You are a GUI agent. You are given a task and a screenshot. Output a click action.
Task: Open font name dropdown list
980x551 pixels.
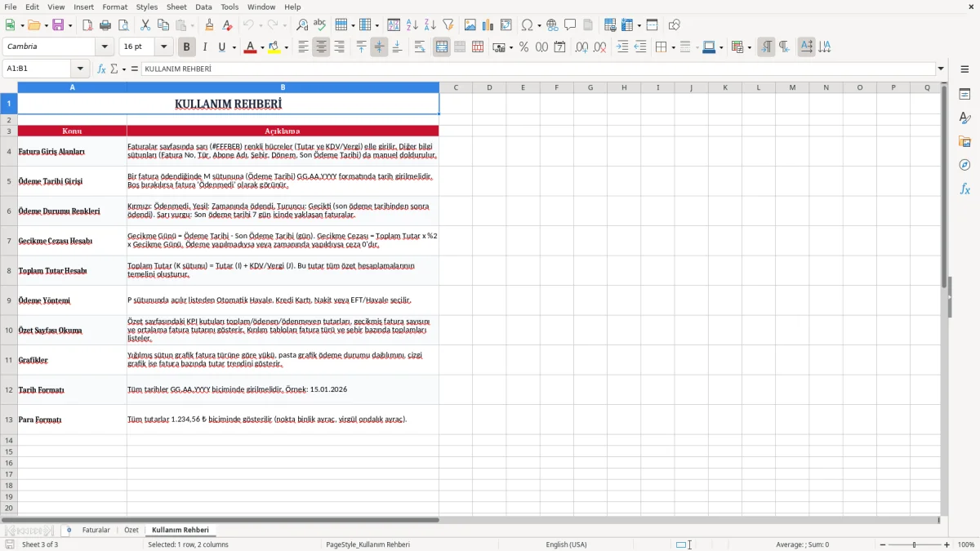coord(105,47)
